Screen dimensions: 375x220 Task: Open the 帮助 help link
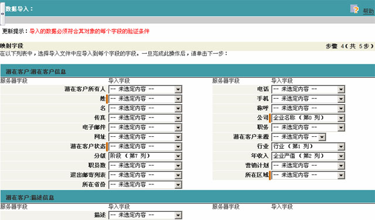pyautogui.click(x=369, y=11)
